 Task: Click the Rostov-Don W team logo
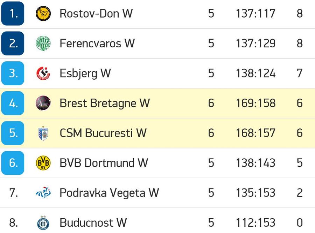click(x=43, y=13)
